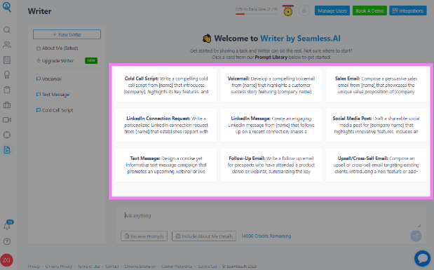
Task: Open the Seamless.AI logo home icon
Action: point(6,7)
